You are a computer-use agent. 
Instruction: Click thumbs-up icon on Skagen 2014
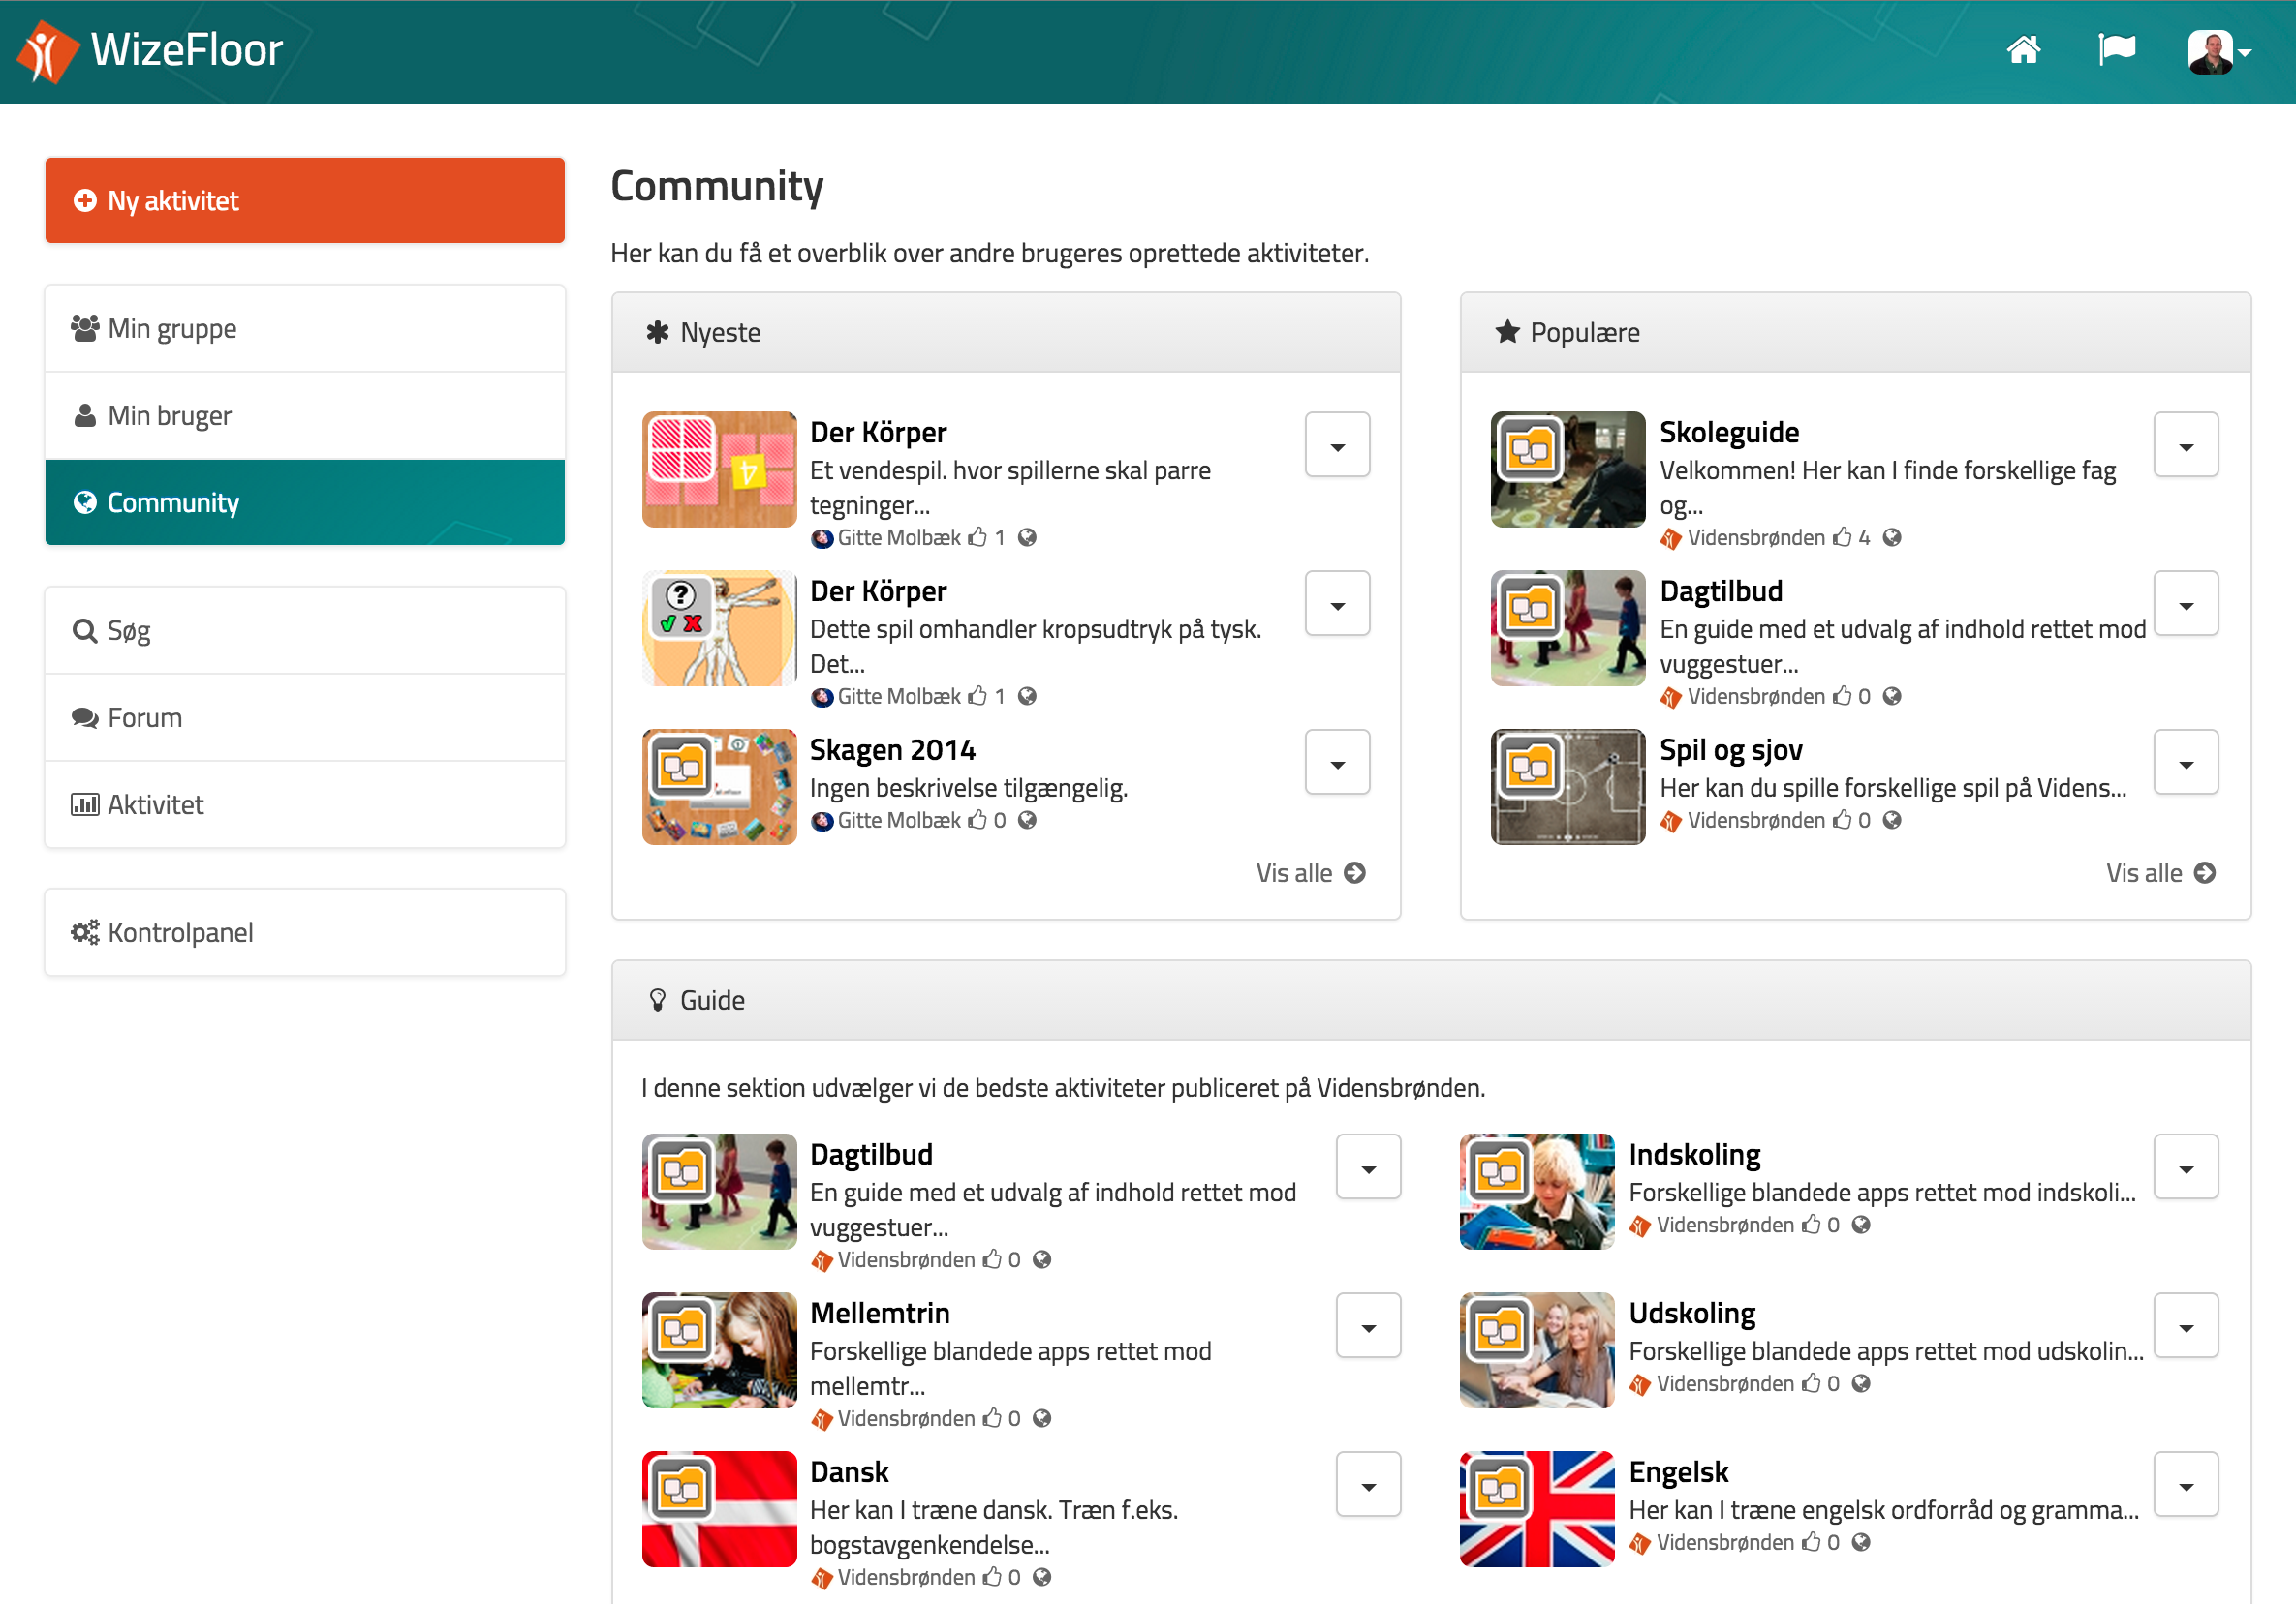point(977,821)
